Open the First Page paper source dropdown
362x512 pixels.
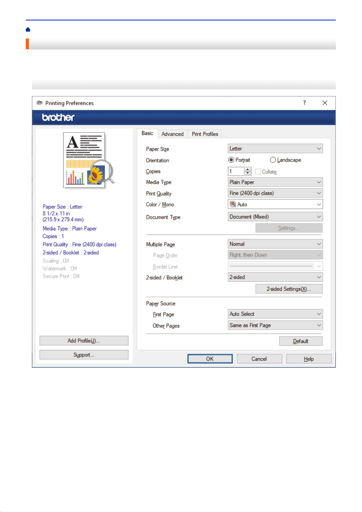[275, 314]
